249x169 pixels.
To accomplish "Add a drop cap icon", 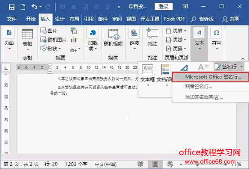I will point(204,67).
